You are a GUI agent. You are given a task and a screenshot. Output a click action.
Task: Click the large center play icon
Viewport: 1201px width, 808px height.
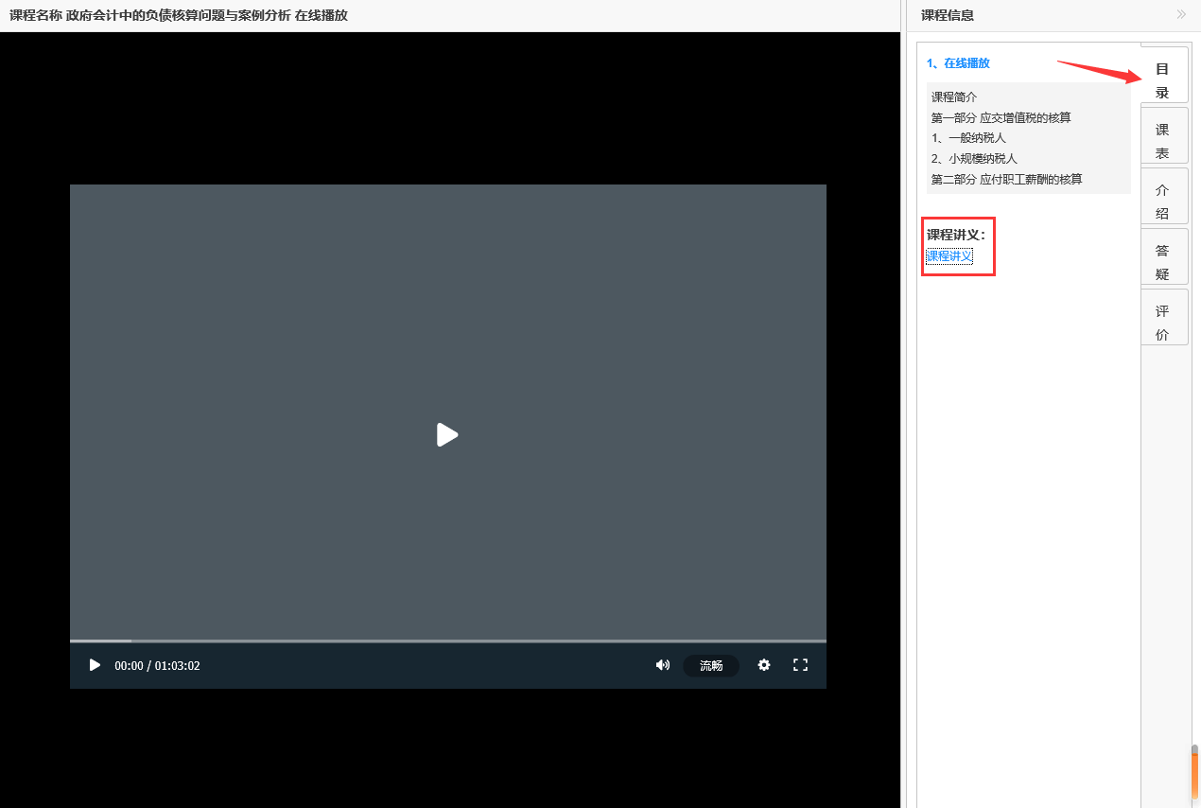coord(447,435)
